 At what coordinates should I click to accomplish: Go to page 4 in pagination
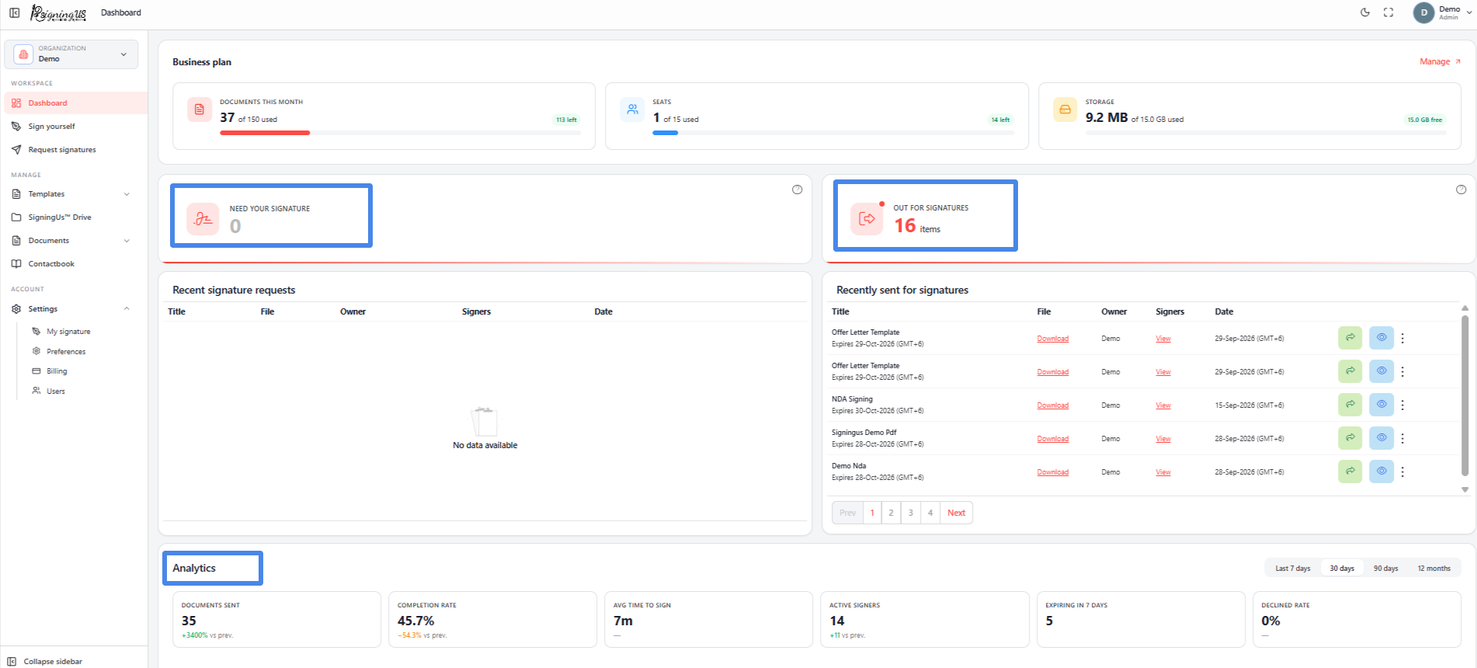[x=930, y=513]
